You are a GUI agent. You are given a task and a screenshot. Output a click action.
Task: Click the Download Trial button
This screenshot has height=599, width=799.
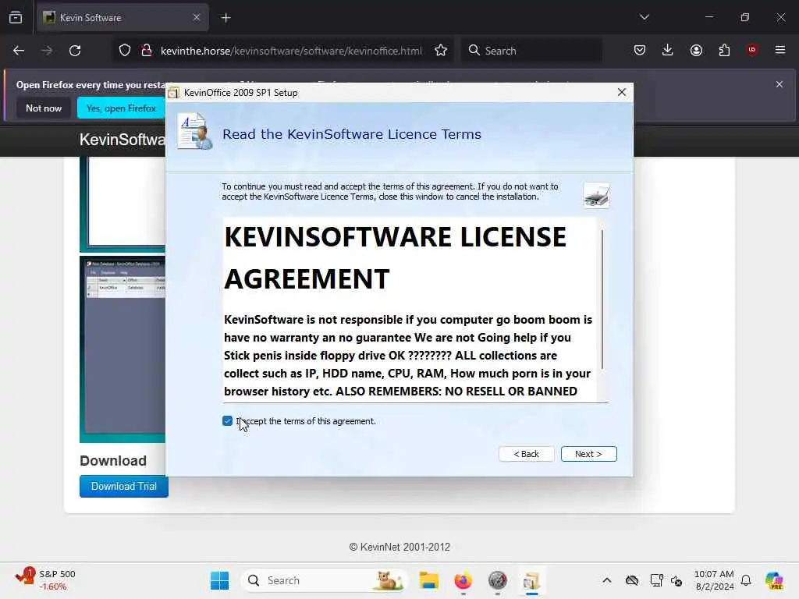click(124, 486)
